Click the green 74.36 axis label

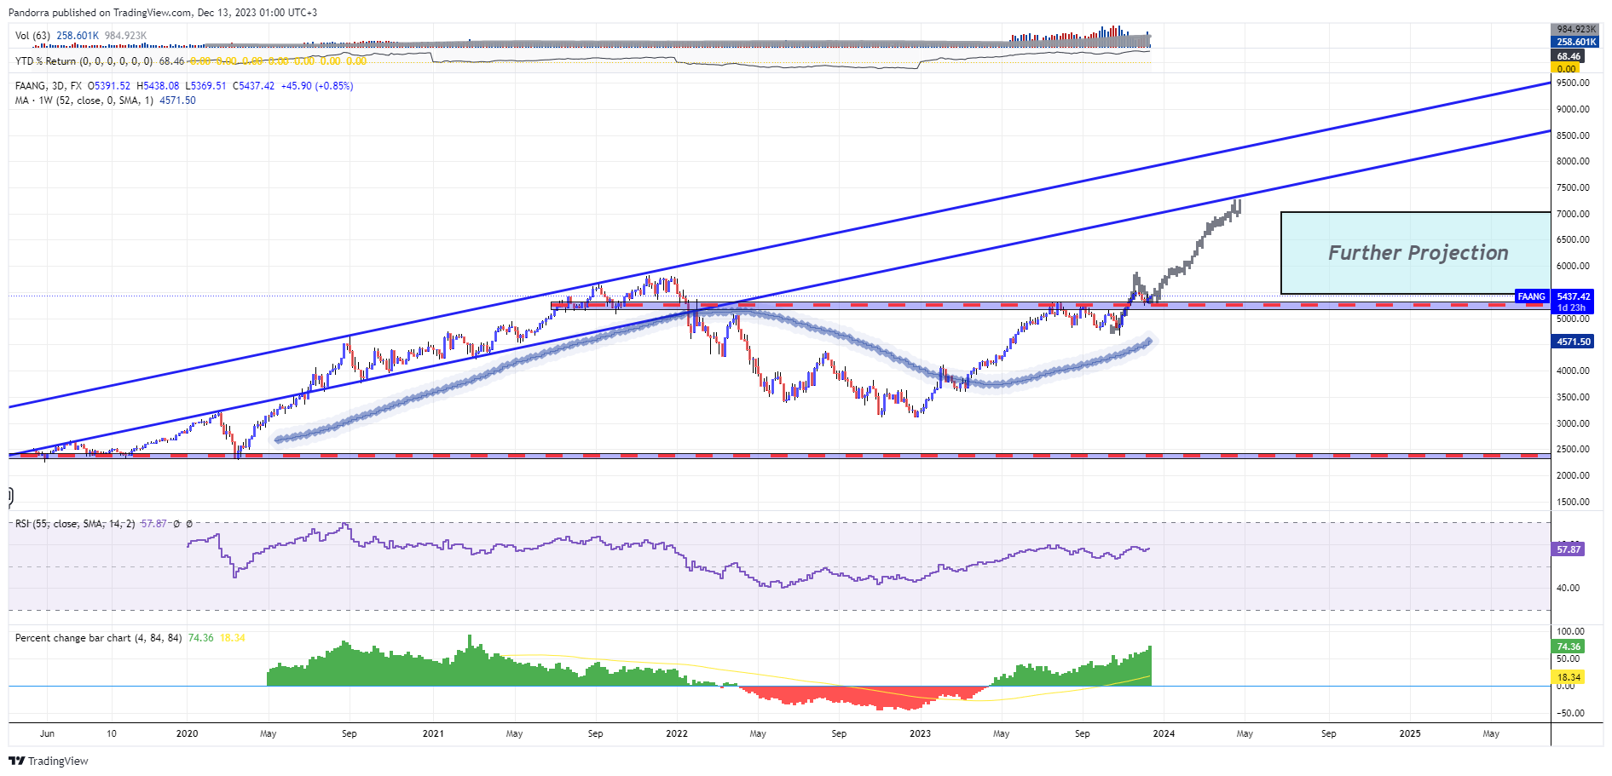1568,647
